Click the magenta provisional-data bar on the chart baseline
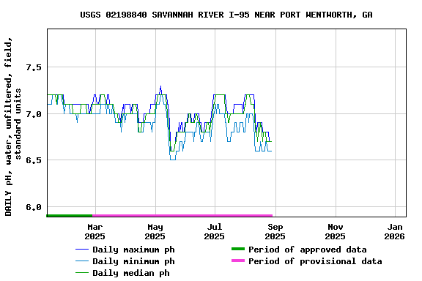Viewport: 422px width, 281px height. pos(182,216)
